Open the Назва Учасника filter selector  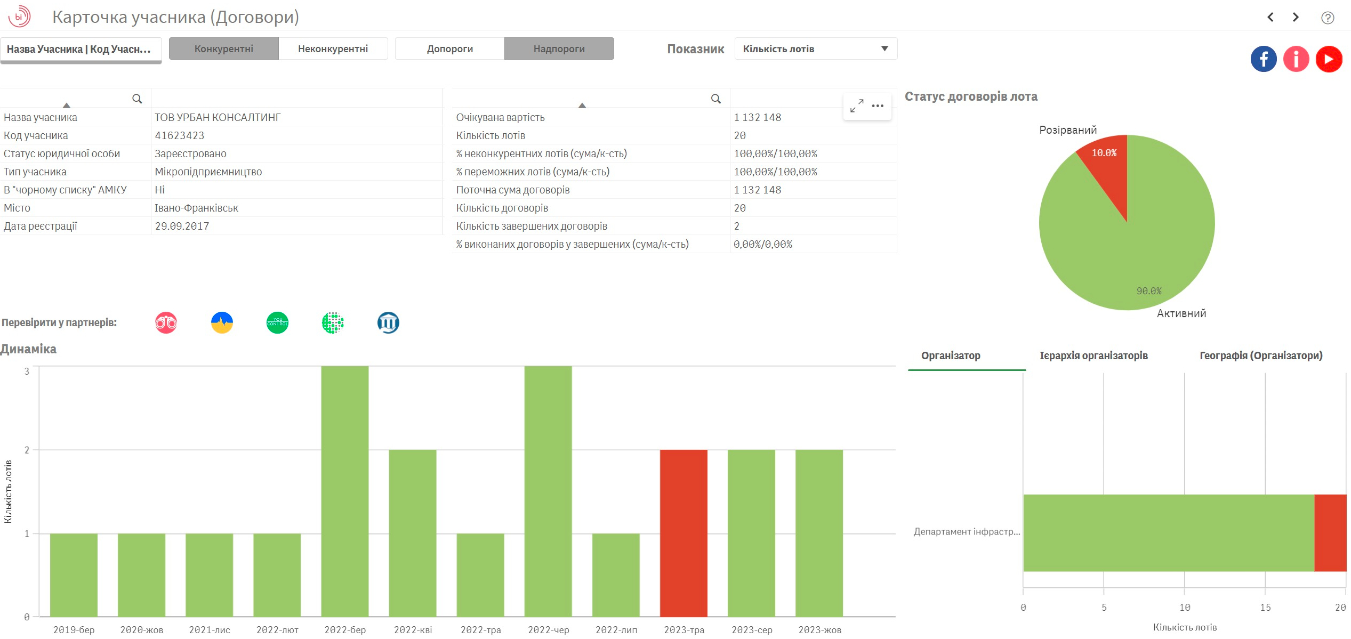point(81,49)
